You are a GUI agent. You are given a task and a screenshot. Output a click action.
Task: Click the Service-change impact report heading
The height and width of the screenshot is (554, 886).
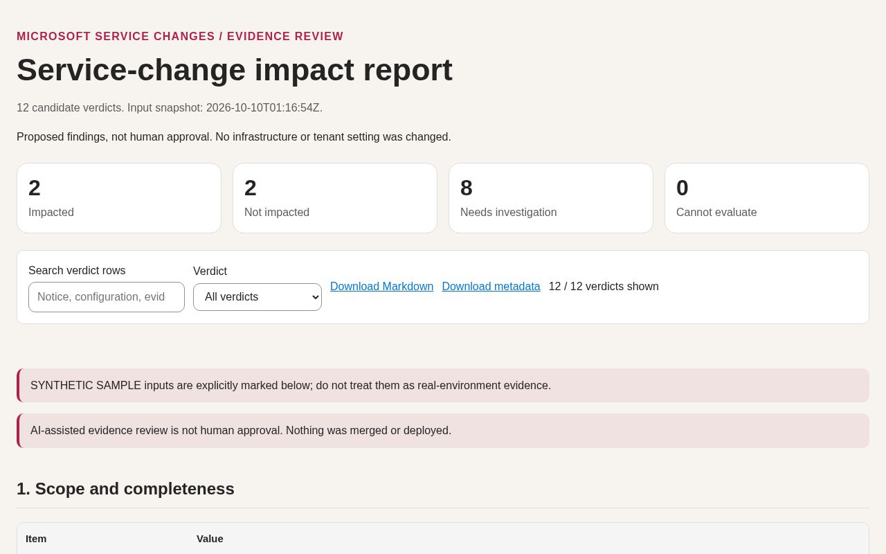pos(235,70)
